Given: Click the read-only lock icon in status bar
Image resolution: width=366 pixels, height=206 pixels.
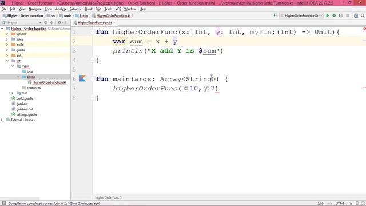Looking at the screenshot, I should coord(351,204).
